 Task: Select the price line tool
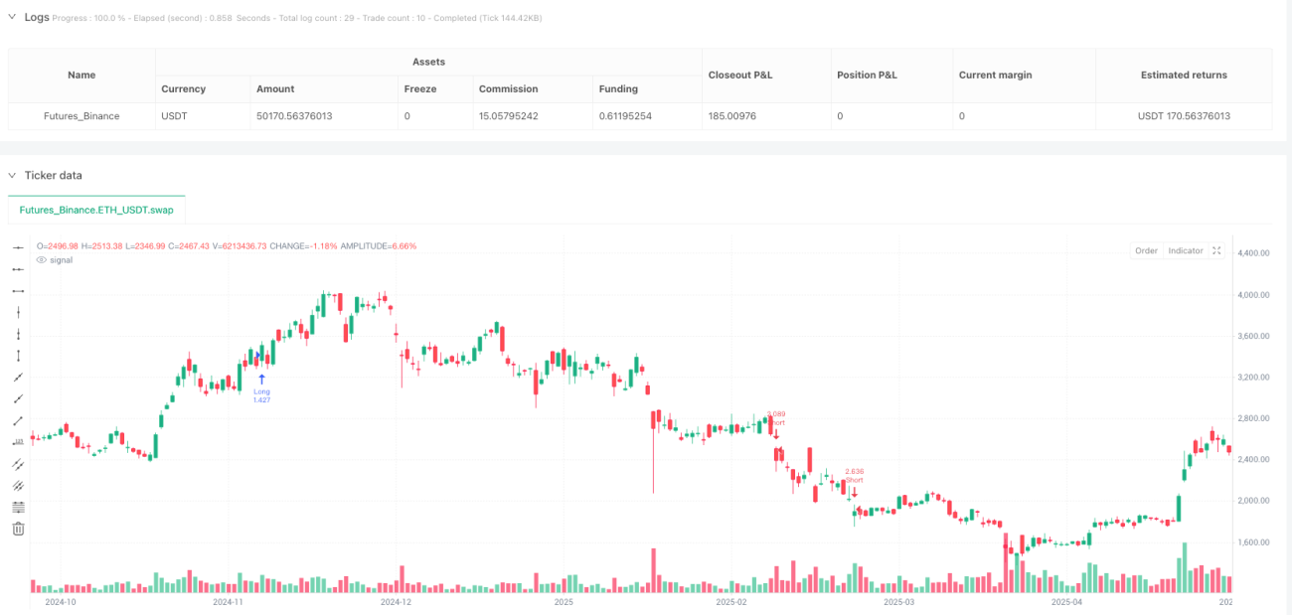point(18,442)
